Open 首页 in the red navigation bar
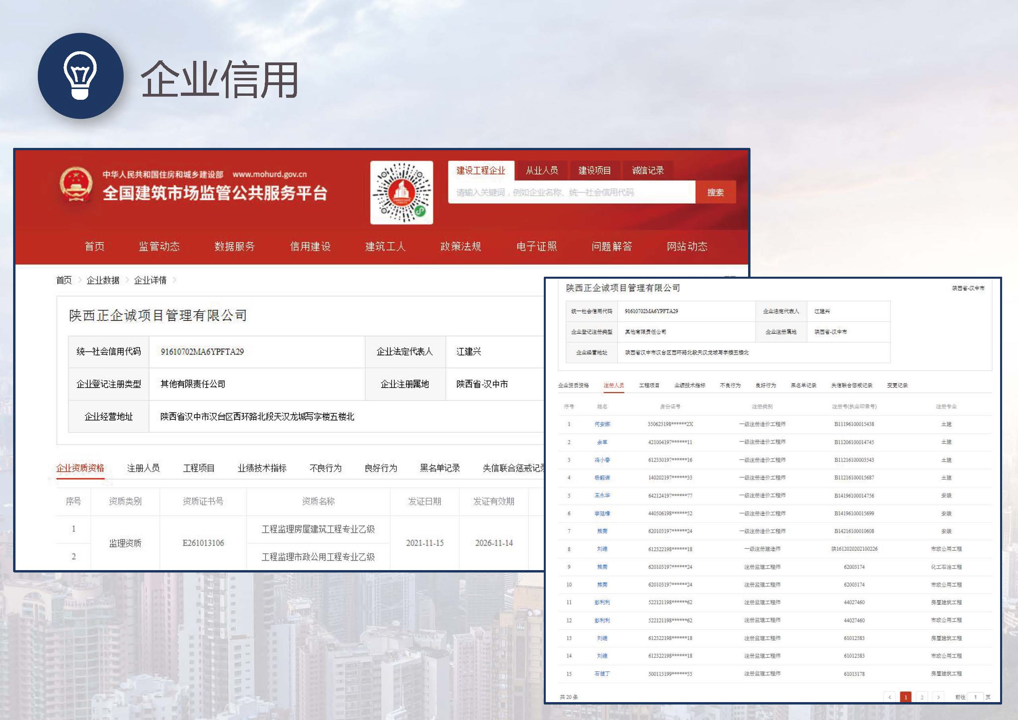 coord(95,246)
